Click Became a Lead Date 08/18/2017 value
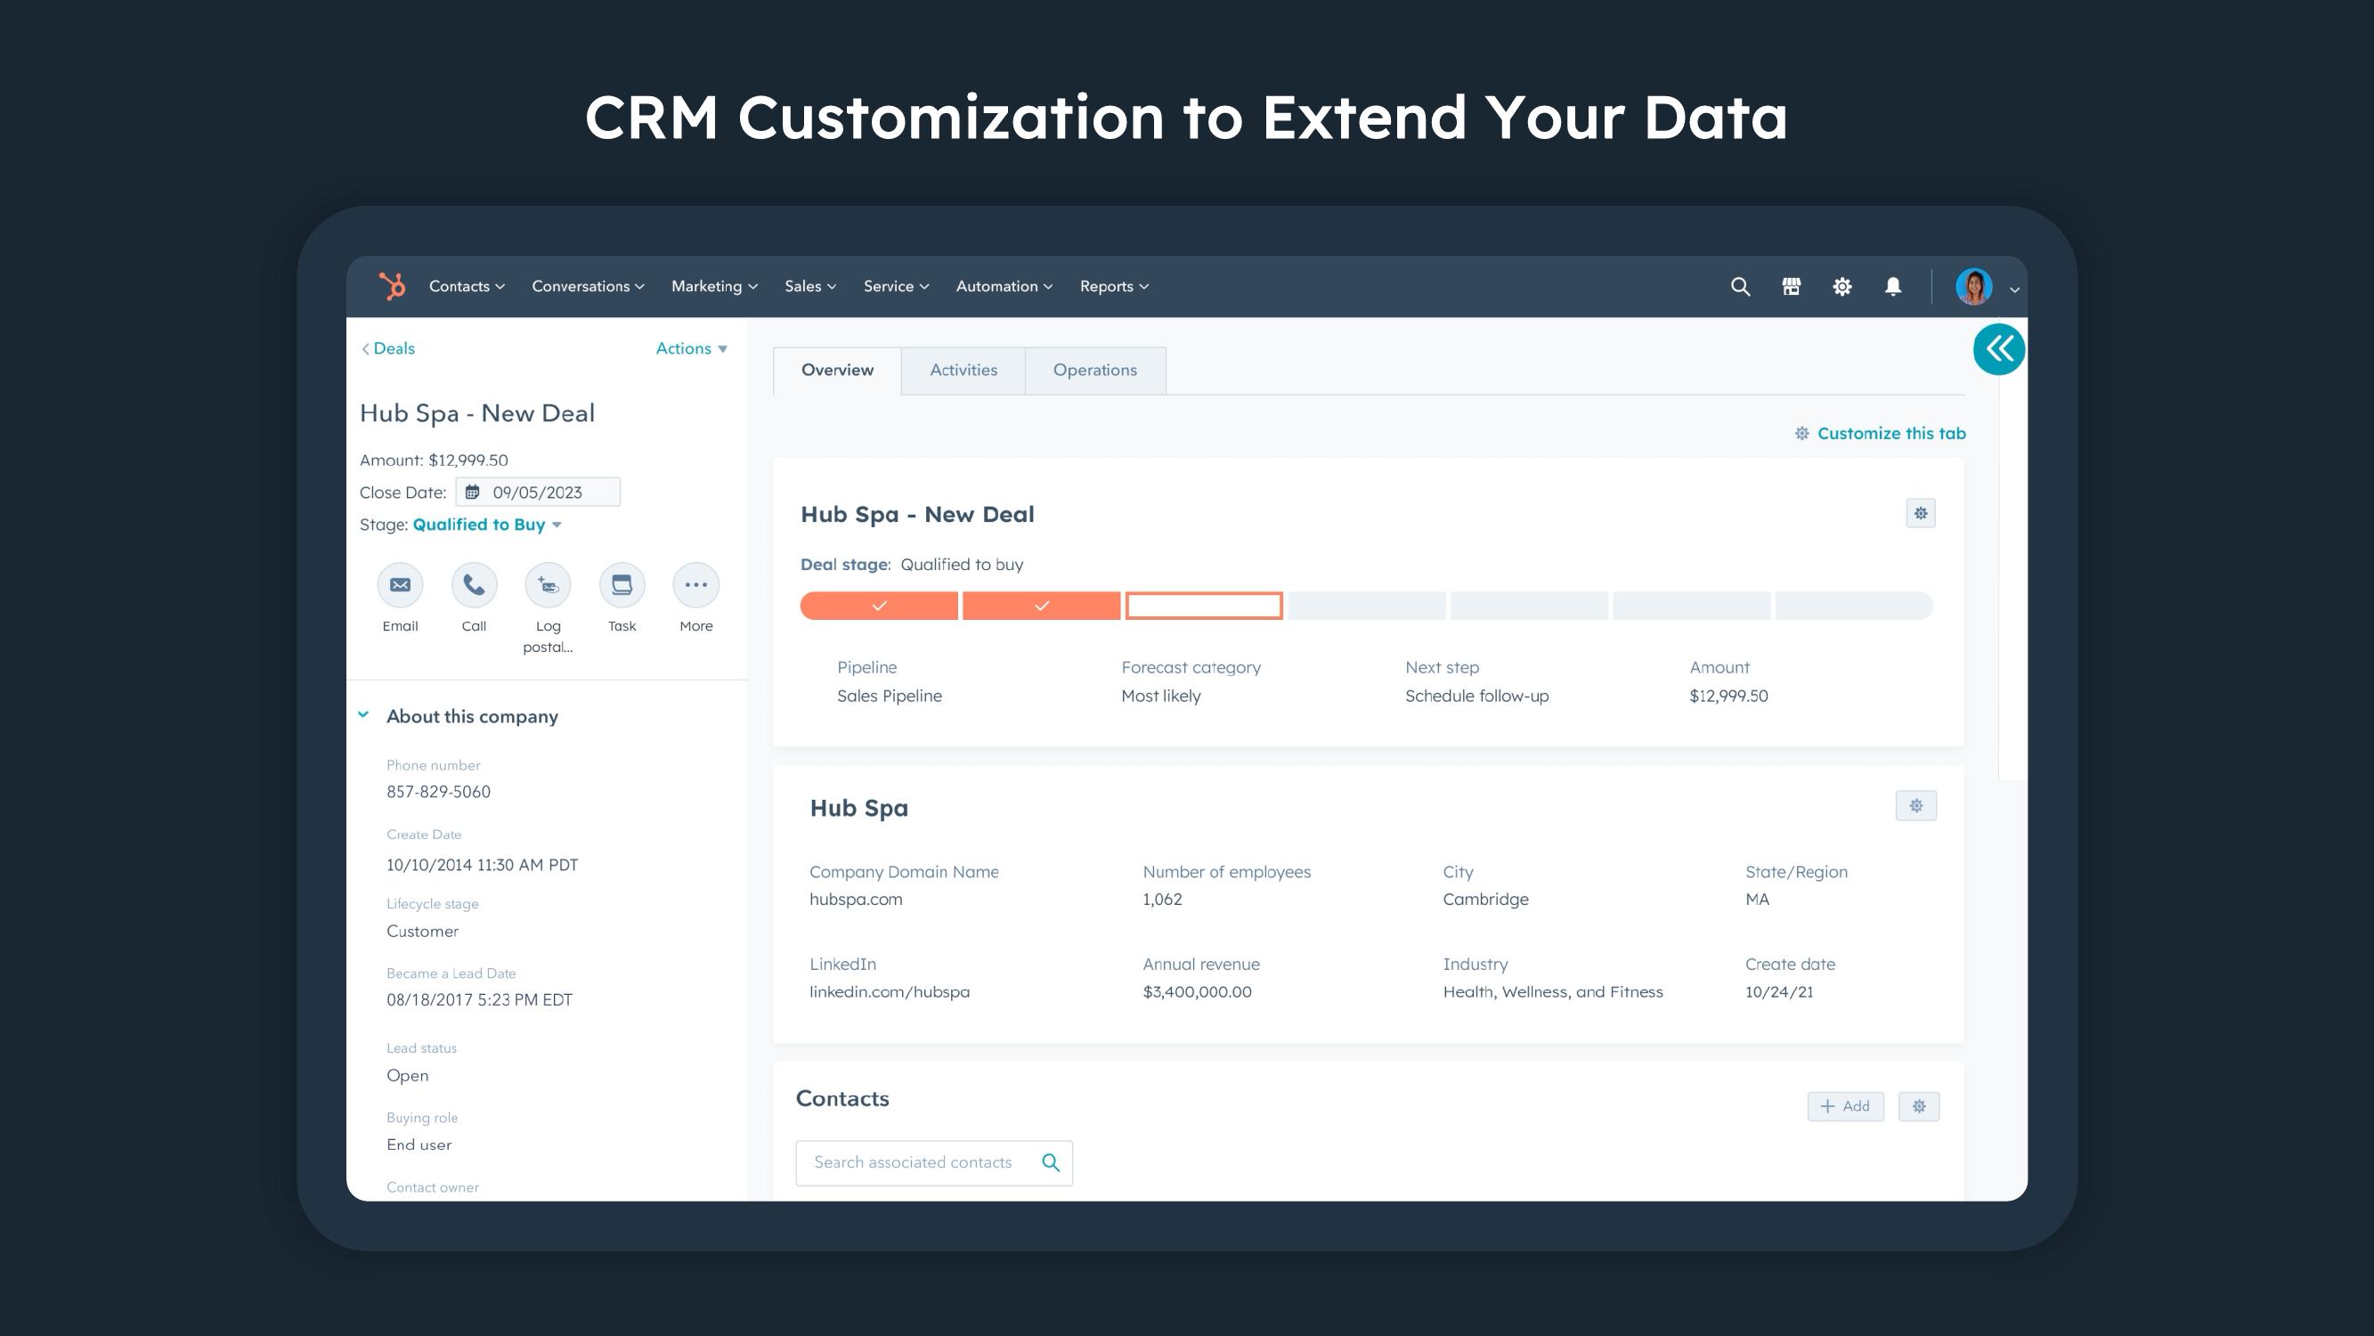This screenshot has height=1336, width=2374. click(x=479, y=1000)
